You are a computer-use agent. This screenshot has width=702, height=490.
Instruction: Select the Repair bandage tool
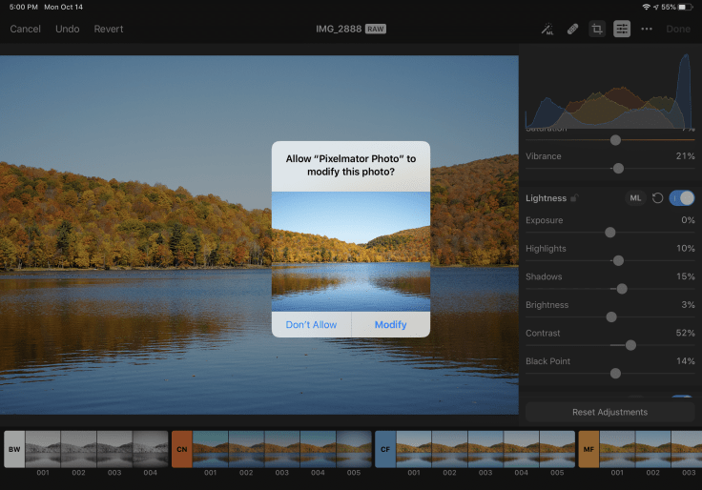click(572, 30)
